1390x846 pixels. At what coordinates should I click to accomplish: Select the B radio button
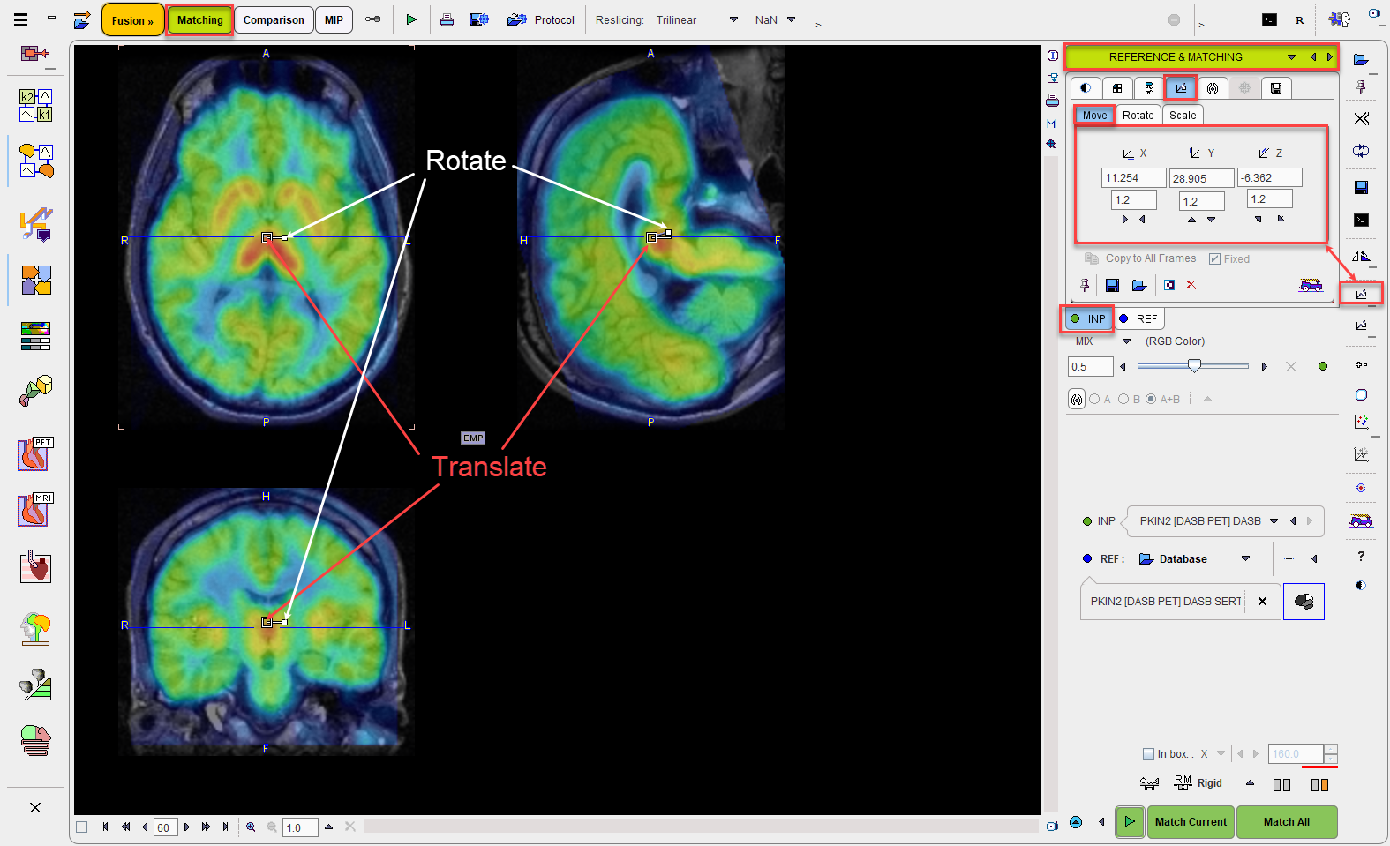(x=1123, y=400)
